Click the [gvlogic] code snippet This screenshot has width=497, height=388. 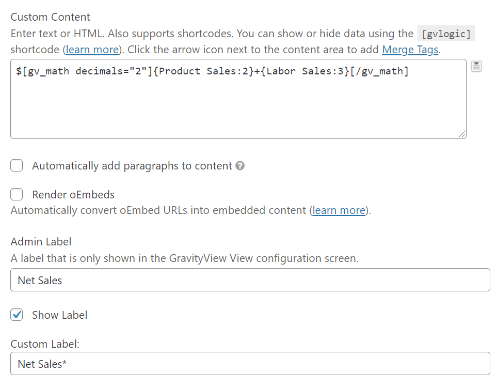446,34
